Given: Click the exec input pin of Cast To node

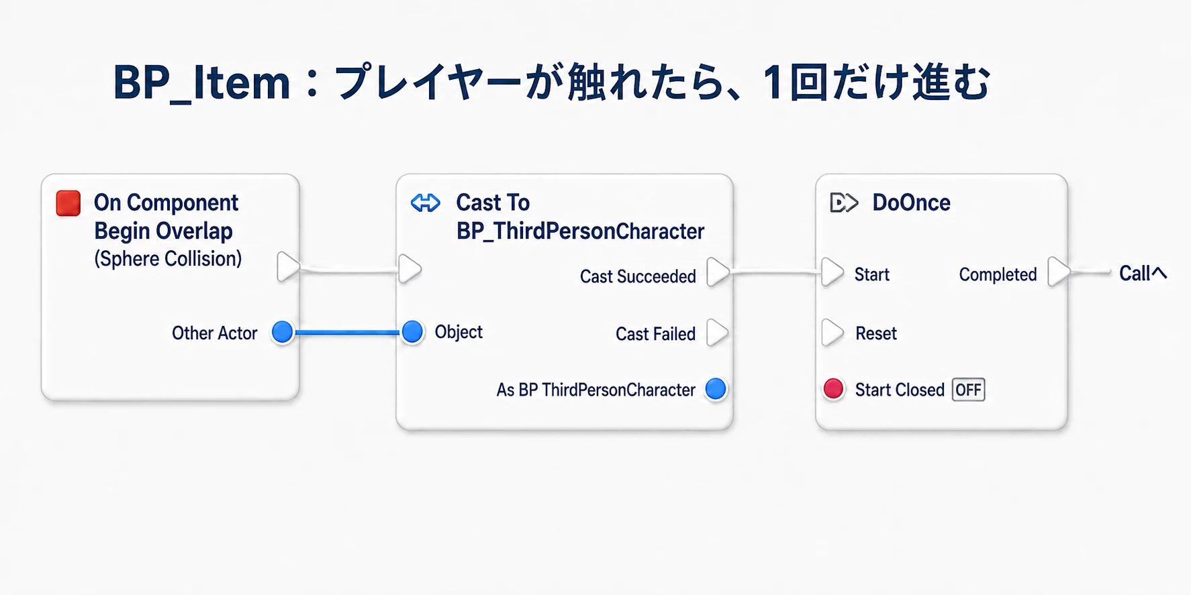Looking at the screenshot, I should [410, 269].
